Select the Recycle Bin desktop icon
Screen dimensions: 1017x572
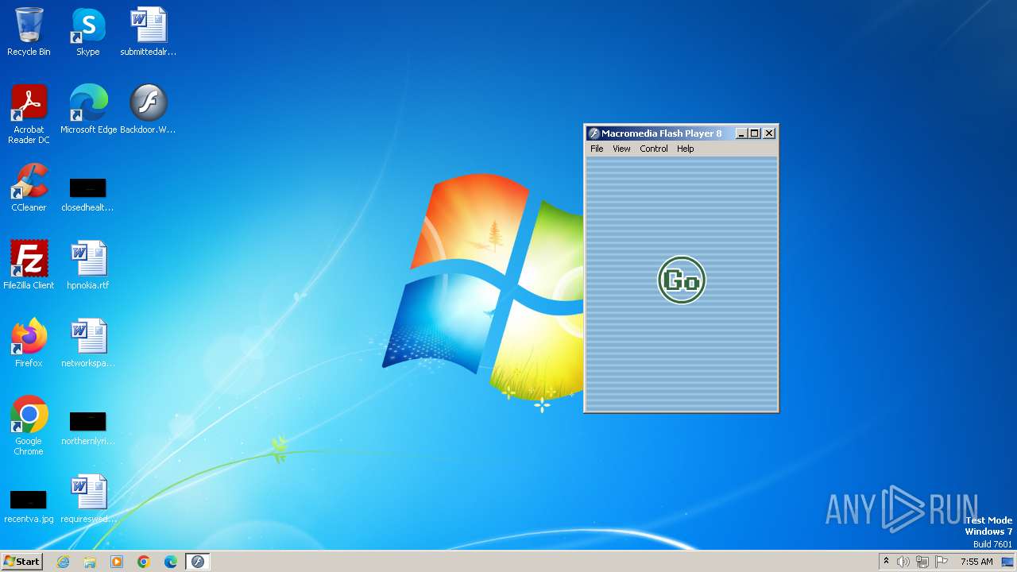point(29,32)
